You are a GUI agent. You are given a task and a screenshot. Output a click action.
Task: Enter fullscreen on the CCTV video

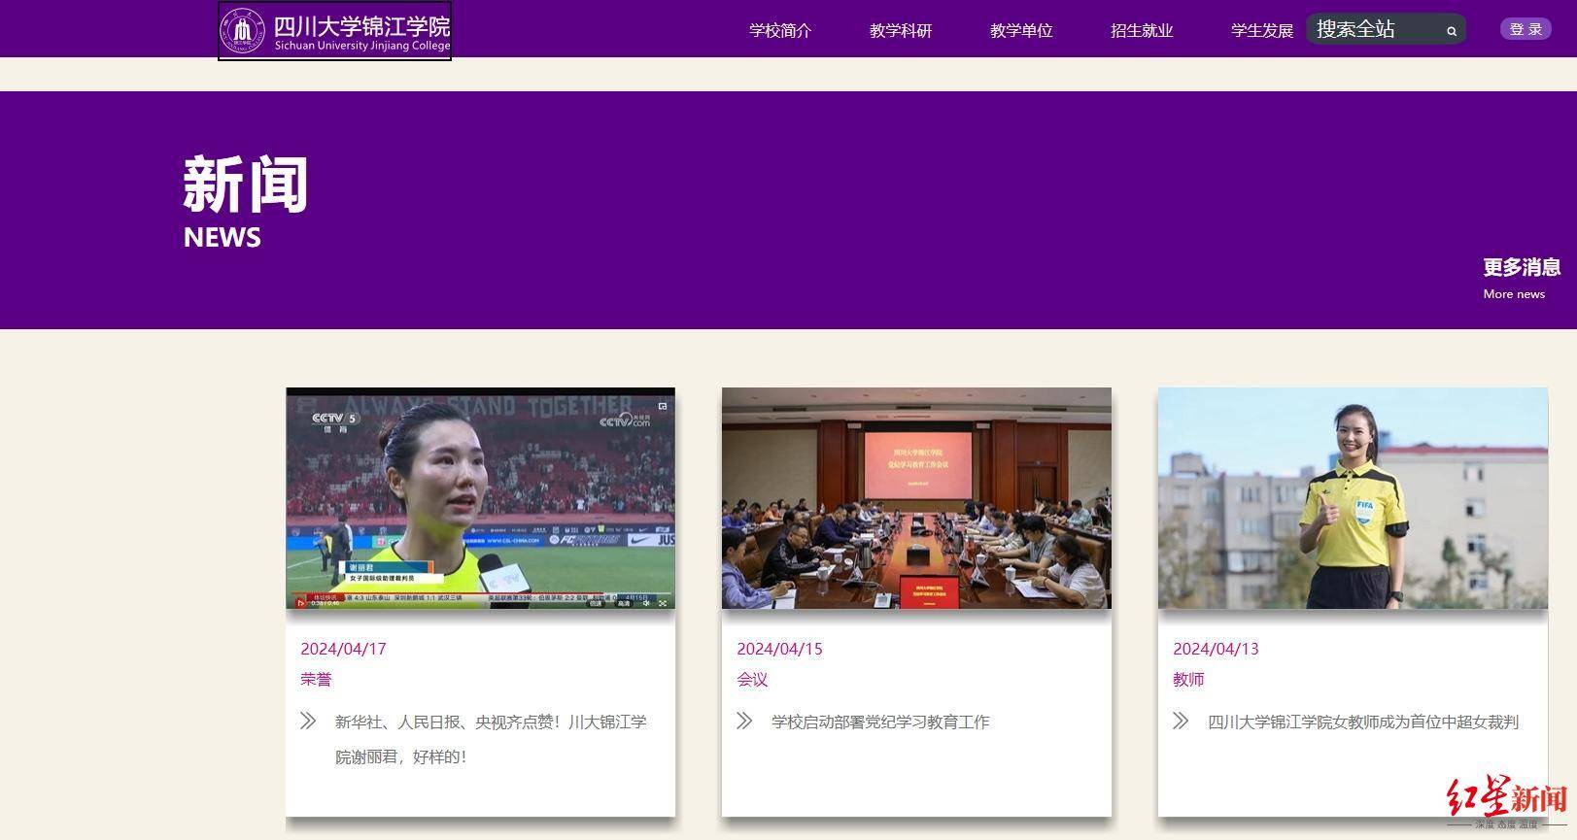pyautogui.click(x=664, y=603)
